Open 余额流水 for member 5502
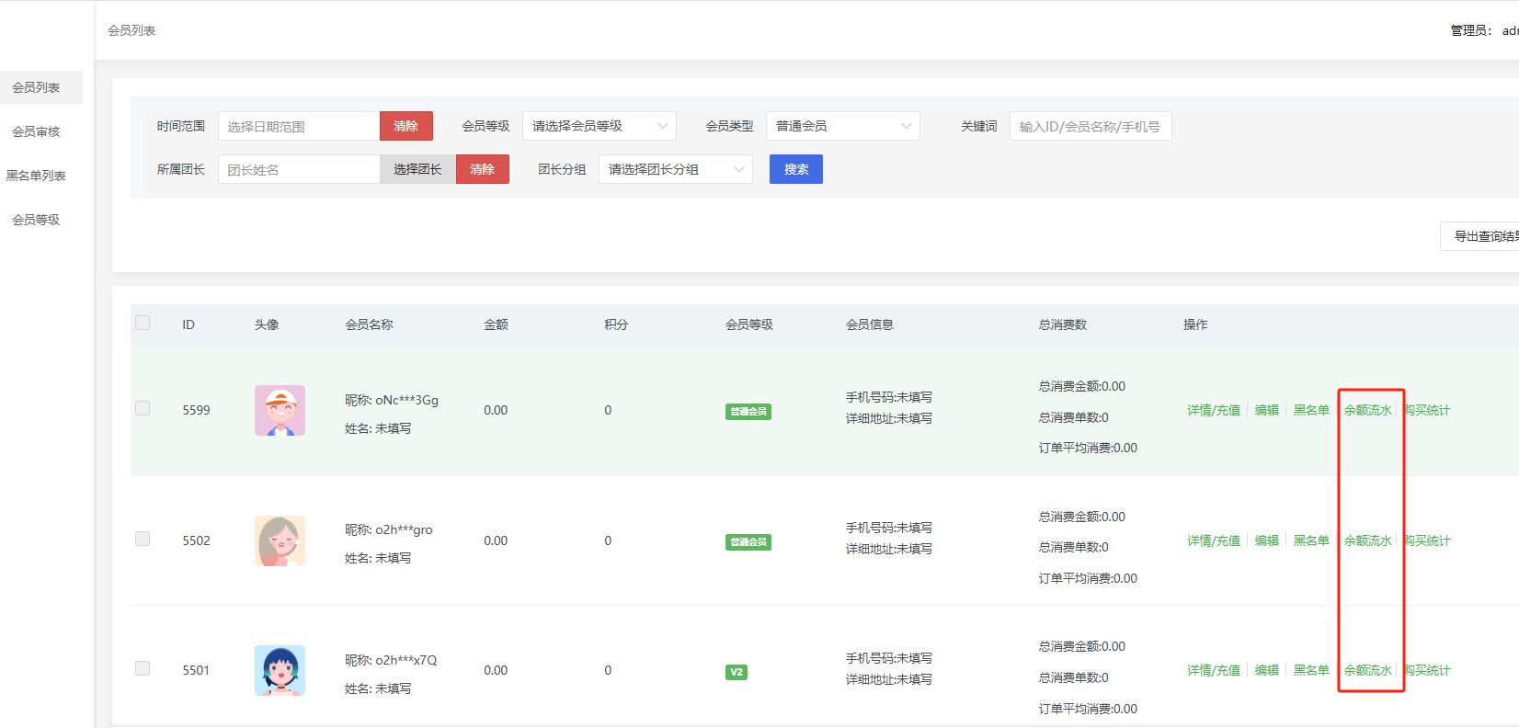The height and width of the screenshot is (728, 1519). 1367,540
